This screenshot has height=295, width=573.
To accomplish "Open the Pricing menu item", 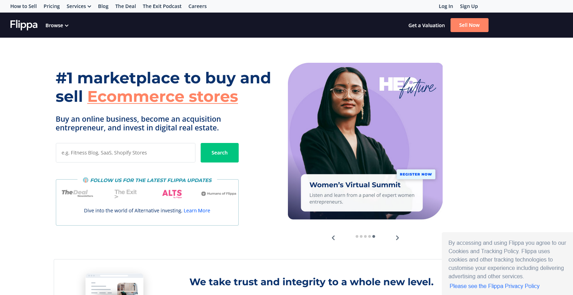I will [52, 6].
